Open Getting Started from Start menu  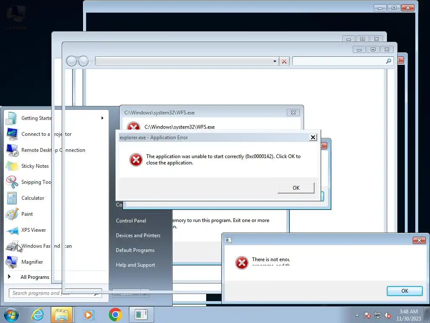point(37,118)
